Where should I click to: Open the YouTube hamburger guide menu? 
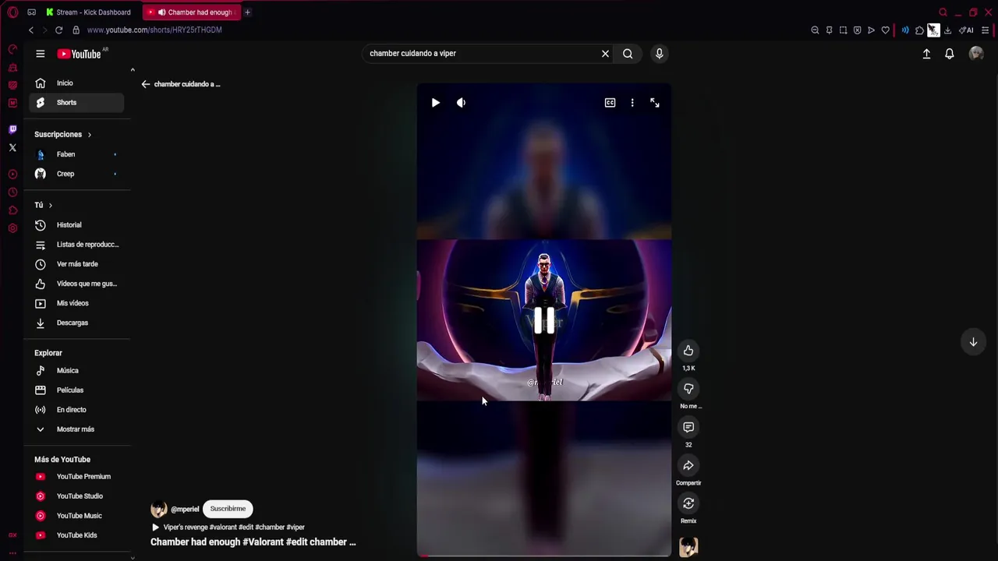pyautogui.click(x=40, y=54)
